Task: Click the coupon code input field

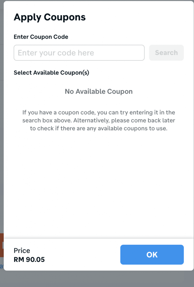Action: click(x=79, y=53)
